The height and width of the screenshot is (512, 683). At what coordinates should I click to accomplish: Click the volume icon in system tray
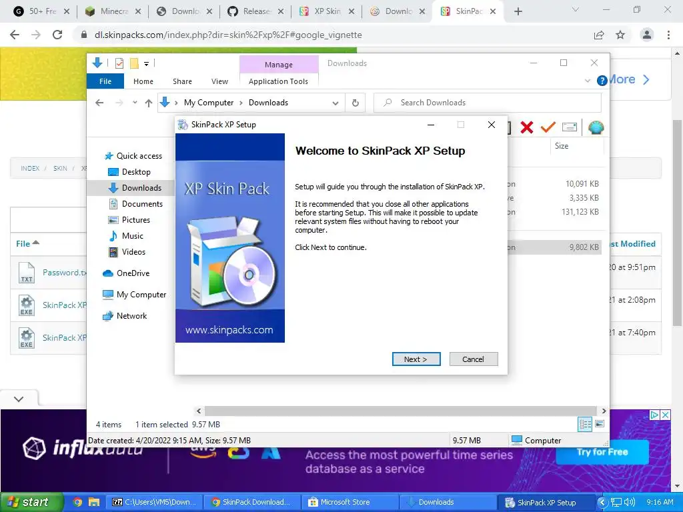(629, 502)
